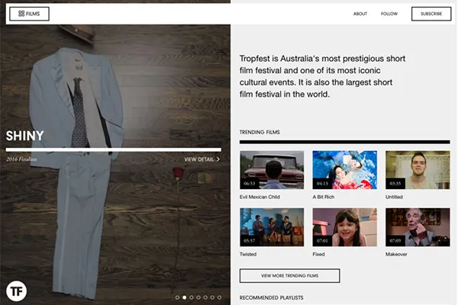
Task: Click the View Detail chevron arrow
Action: point(218,159)
